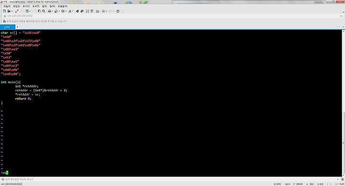The width and height of the screenshot is (345, 186).
Task: Click the Font icon in toolbar
Action: (x=70, y=11)
